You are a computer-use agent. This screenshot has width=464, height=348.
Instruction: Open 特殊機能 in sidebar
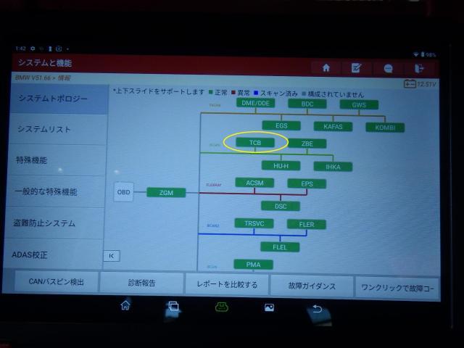[x=57, y=160]
